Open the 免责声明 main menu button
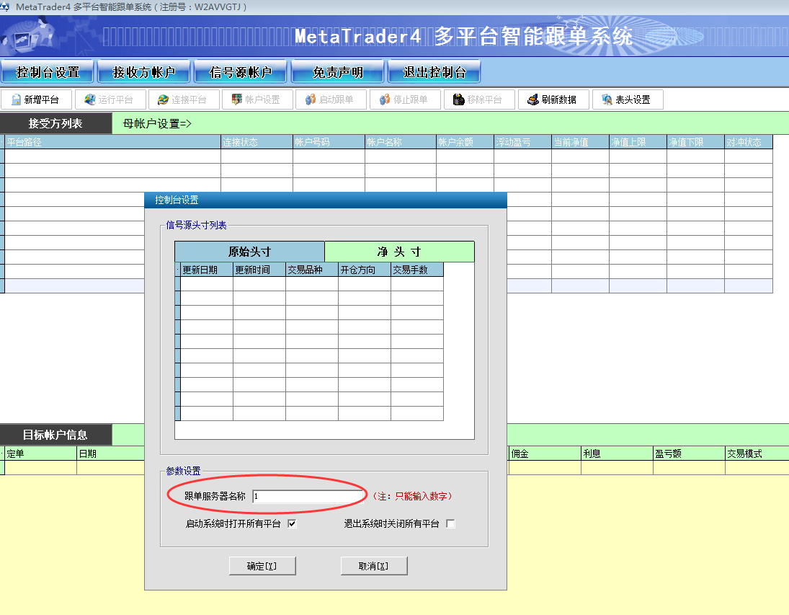The image size is (789, 615). [338, 71]
